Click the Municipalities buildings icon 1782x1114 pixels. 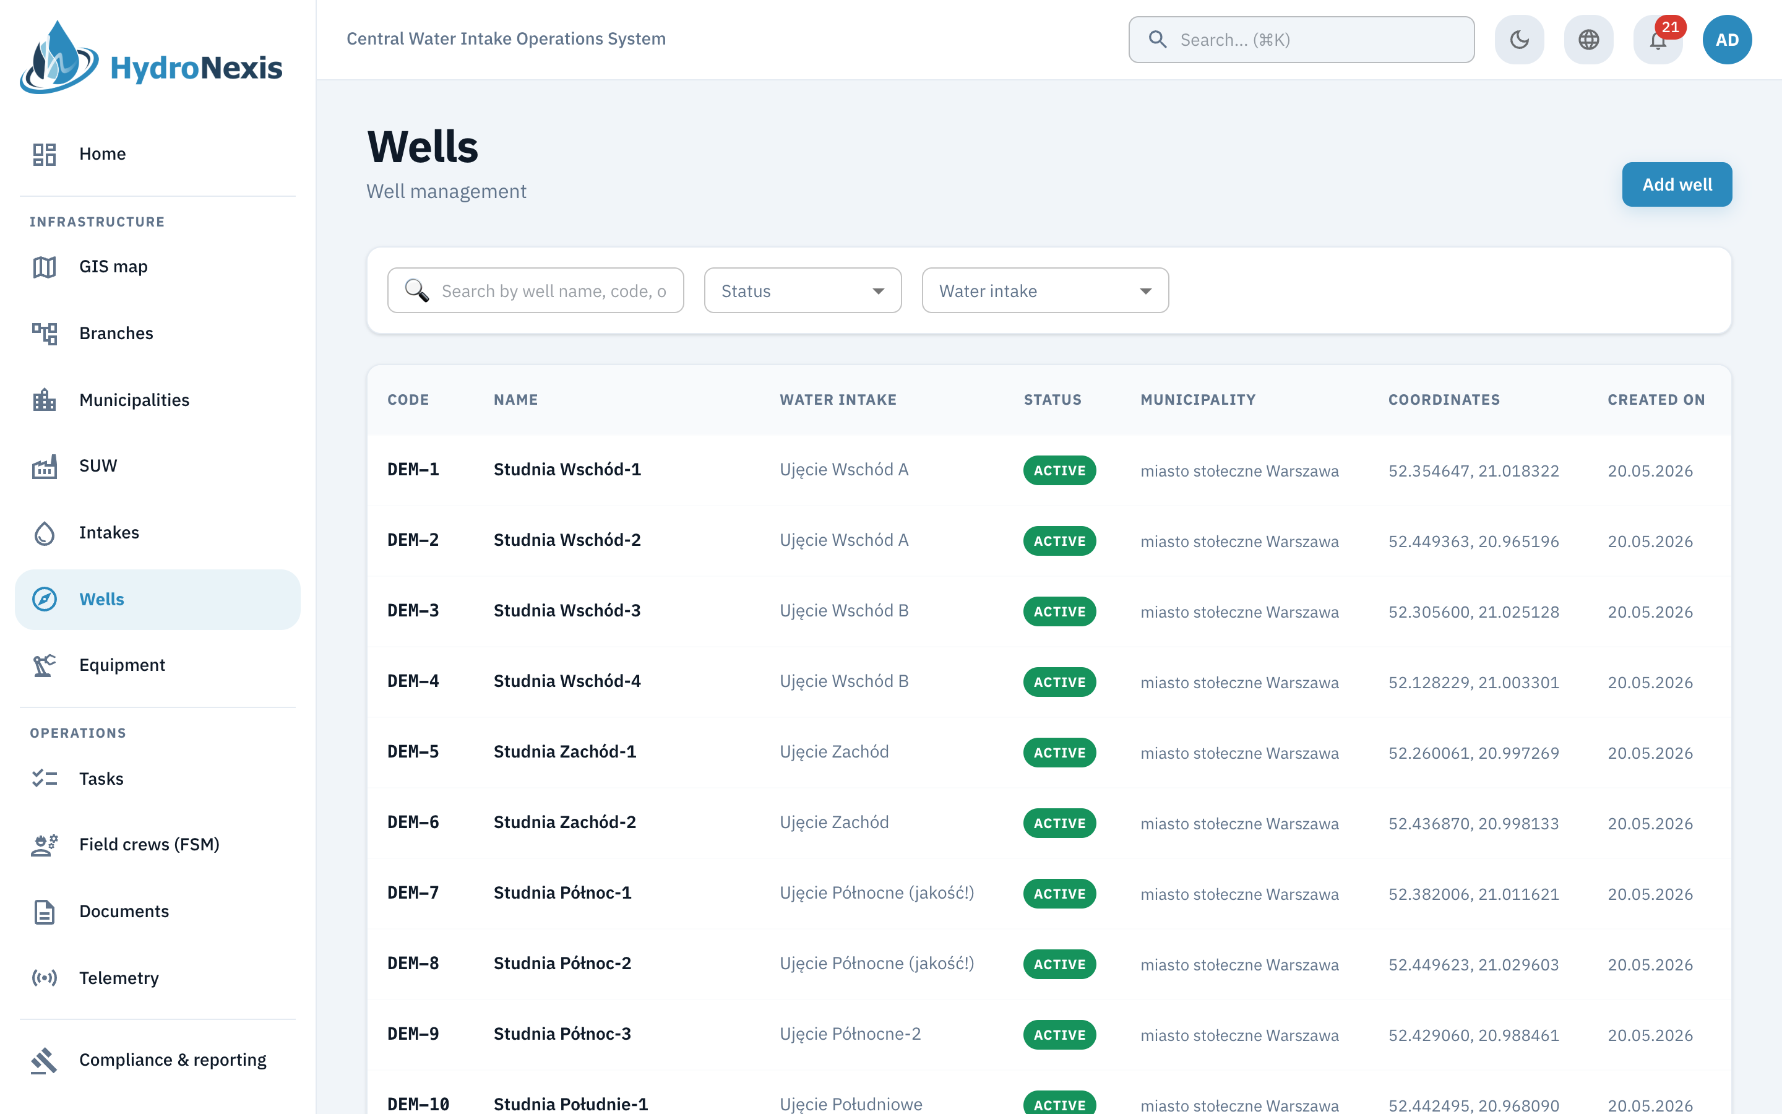(44, 400)
